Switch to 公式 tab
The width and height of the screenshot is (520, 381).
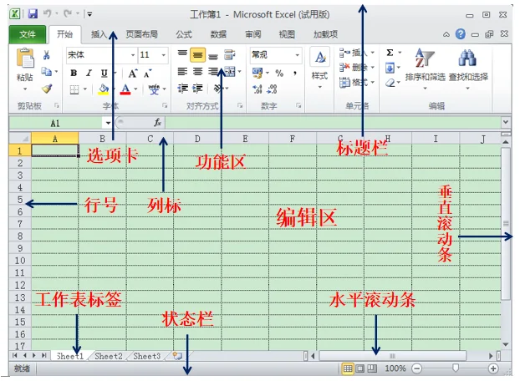tap(184, 34)
